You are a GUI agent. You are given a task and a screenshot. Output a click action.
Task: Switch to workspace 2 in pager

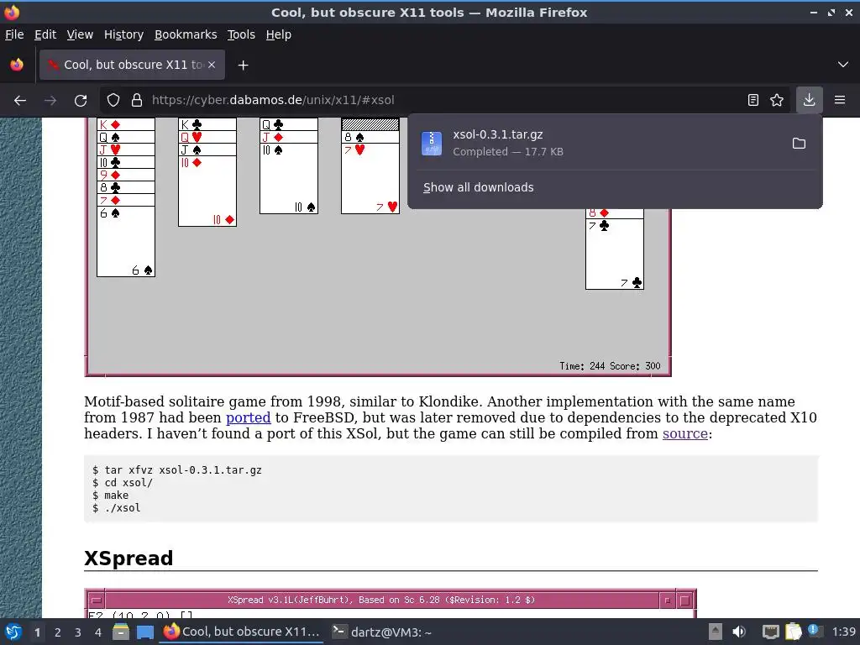click(58, 632)
